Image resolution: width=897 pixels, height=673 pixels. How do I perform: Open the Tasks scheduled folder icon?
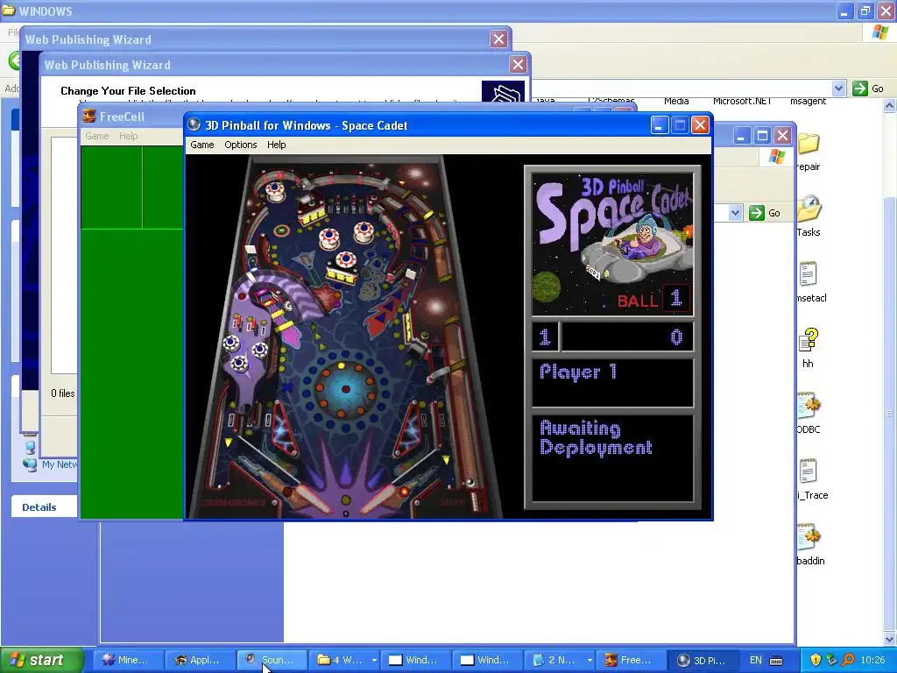[809, 209]
